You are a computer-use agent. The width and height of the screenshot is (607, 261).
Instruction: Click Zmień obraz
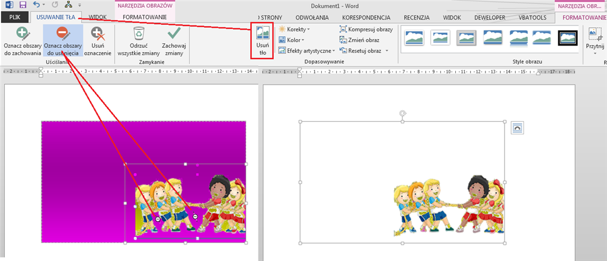359,40
